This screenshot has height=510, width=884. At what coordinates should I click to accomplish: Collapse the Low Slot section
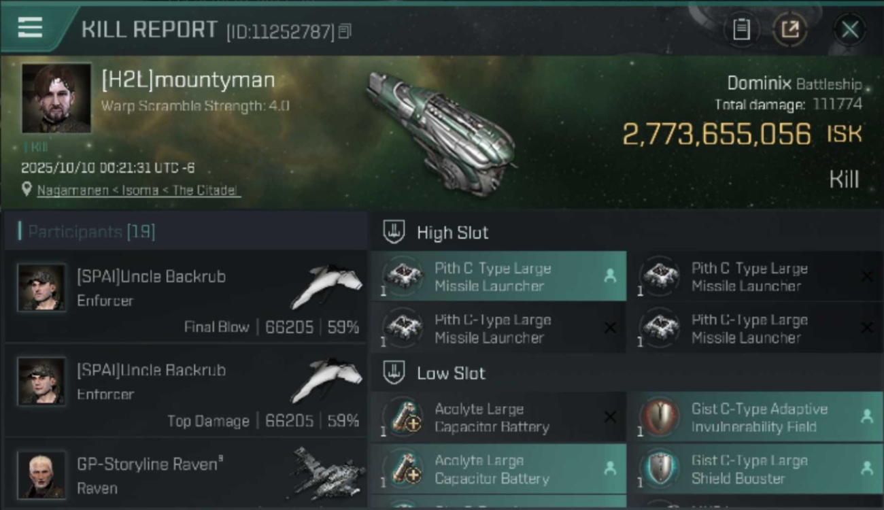pyautogui.click(x=394, y=373)
